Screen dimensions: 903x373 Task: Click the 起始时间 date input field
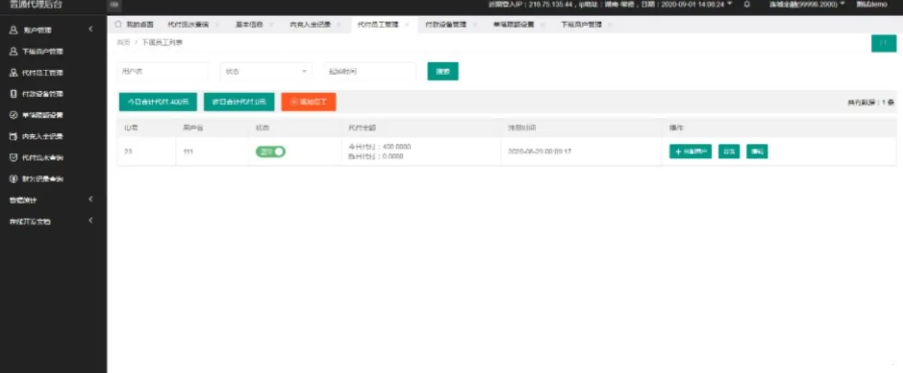tap(370, 71)
